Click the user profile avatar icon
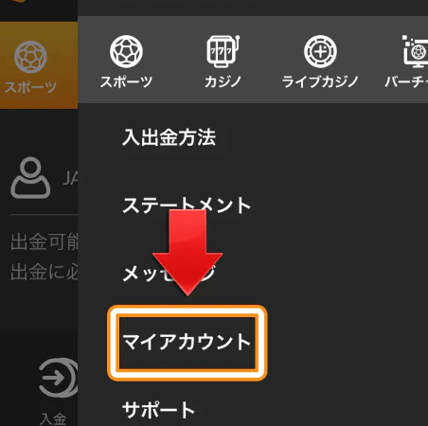The image size is (428, 426). [x=30, y=178]
